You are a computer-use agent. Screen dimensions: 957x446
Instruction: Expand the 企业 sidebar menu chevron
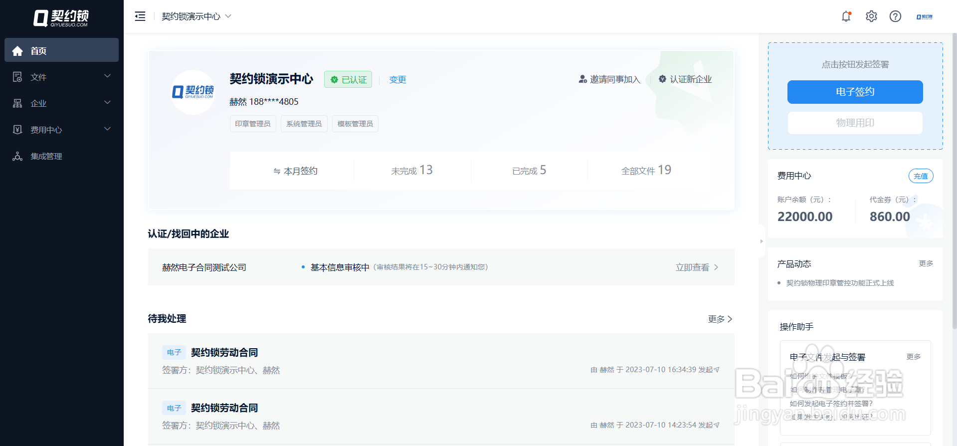click(107, 103)
